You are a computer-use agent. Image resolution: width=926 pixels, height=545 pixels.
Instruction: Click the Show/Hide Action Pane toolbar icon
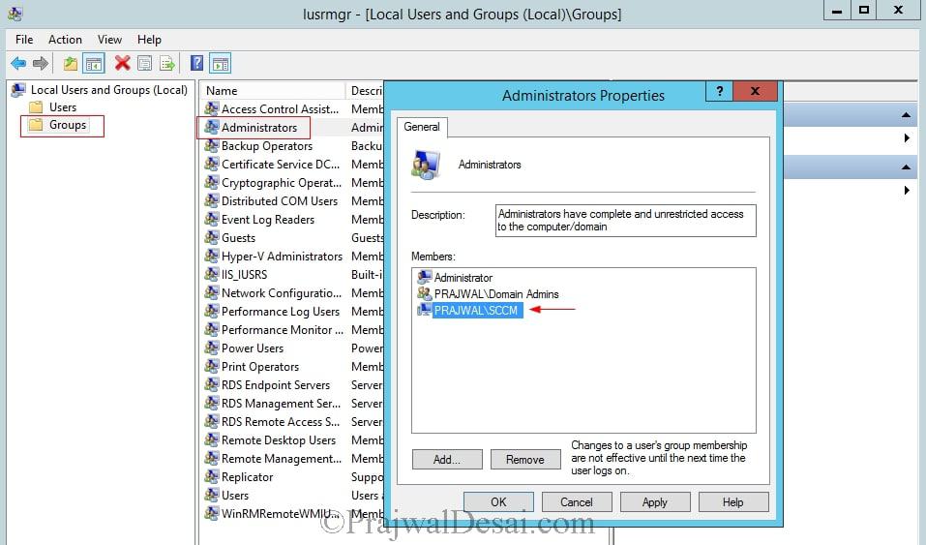click(220, 63)
